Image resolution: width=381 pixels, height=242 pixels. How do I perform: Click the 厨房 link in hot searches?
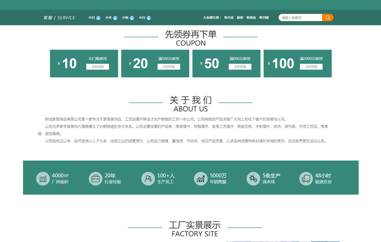tap(241, 17)
